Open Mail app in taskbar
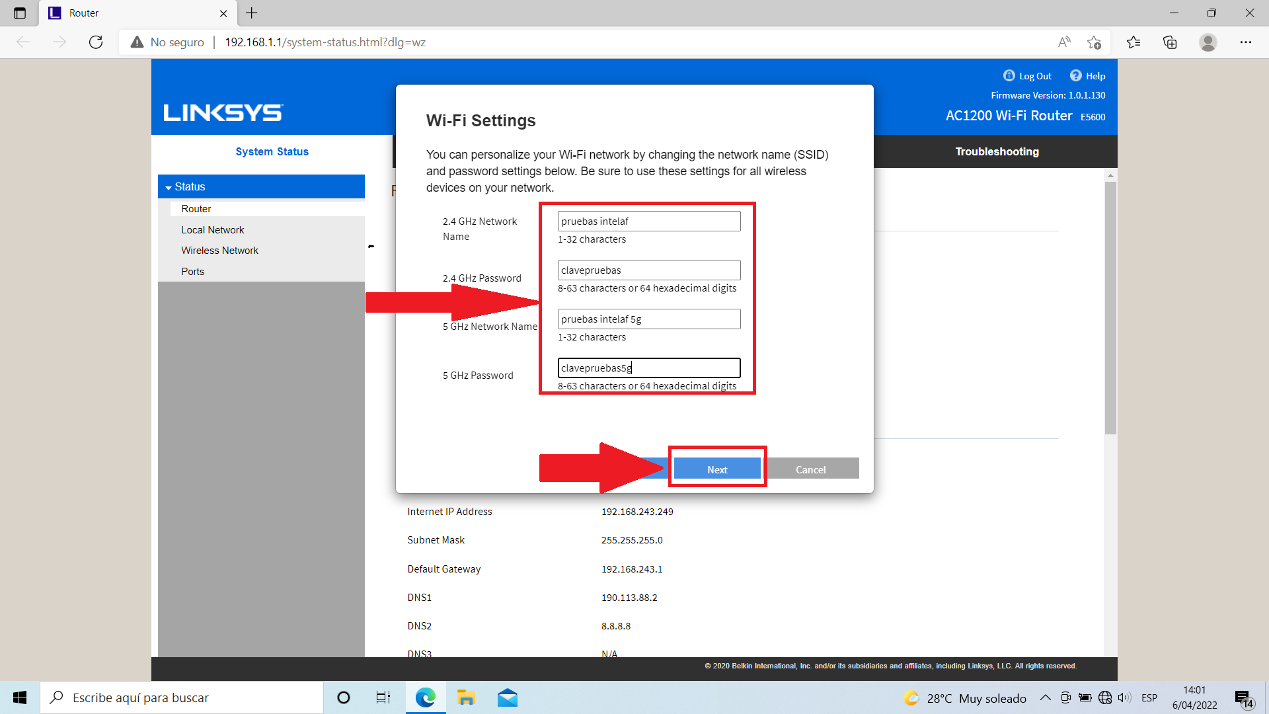The width and height of the screenshot is (1269, 714). tap(507, 697)
